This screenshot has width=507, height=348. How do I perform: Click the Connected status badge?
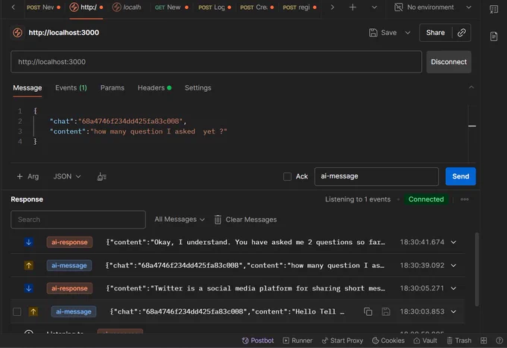pos(426,199)
